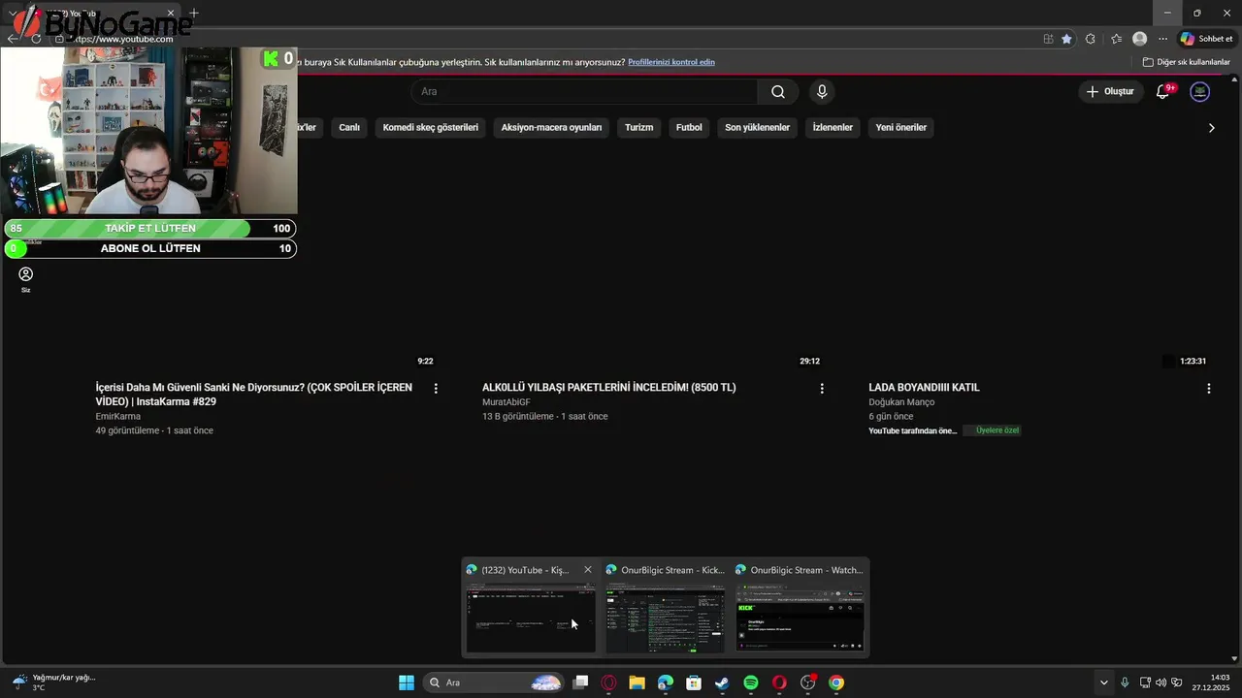Click the Siz sidebar icon
Screen dimensions: 1242x698
pyautogui.click(x=26, y=279)
